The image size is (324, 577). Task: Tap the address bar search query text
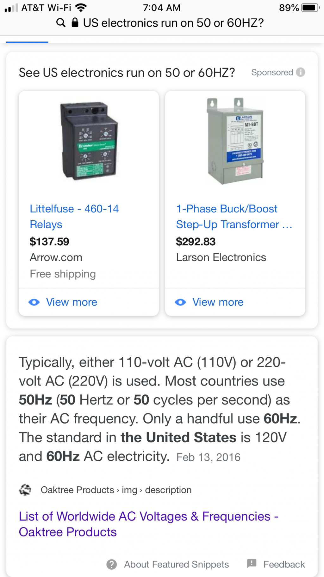pyautogui.click(x=173, y=23)
